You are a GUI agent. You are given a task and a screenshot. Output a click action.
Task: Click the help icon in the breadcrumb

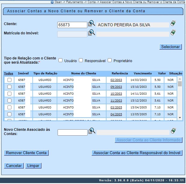pyautogui.click(x=52, y=2)
